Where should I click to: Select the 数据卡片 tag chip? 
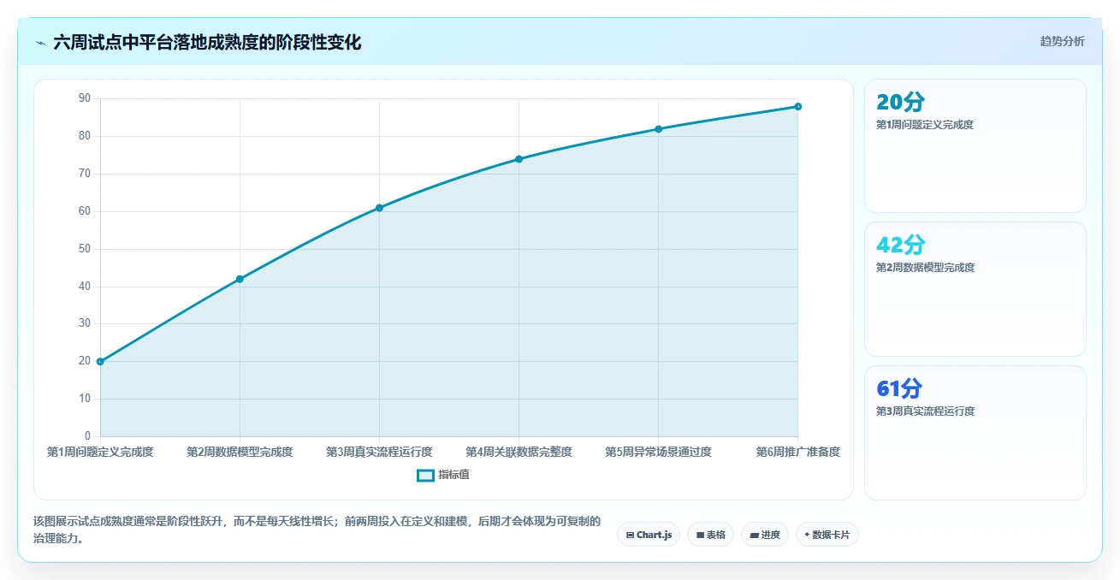pyautogui.click(x=827, y=535)
